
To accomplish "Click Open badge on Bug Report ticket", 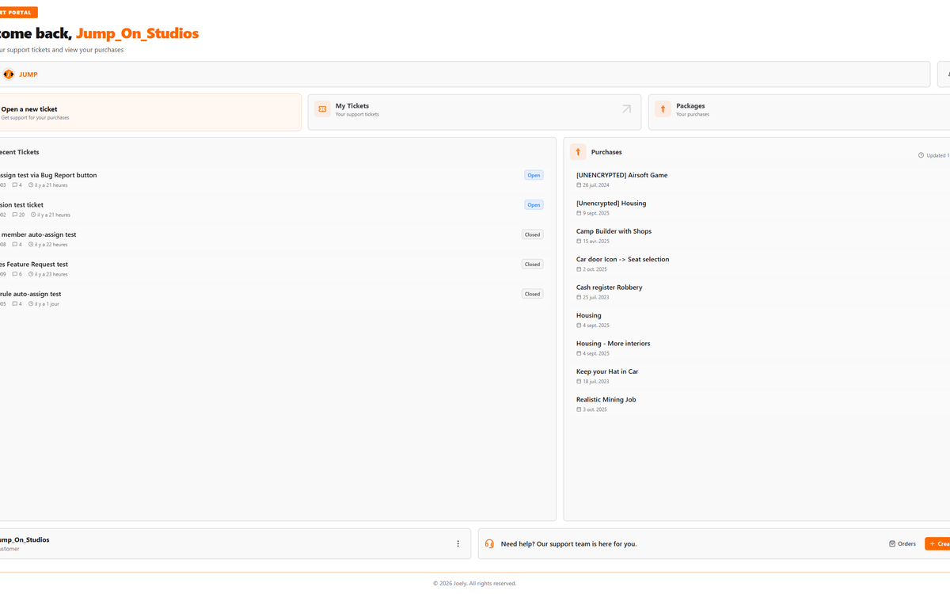I will [534, 175].
